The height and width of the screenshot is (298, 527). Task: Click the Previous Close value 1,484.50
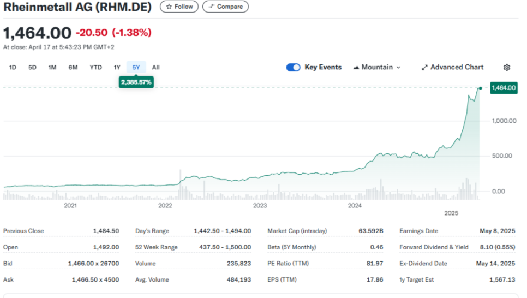(x=106, y=231)
